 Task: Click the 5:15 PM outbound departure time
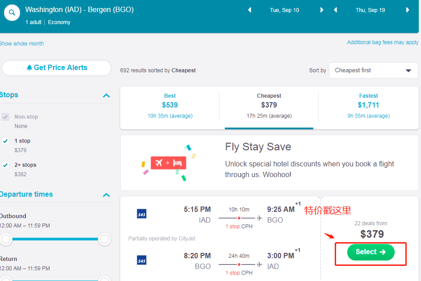click(197, 209)
